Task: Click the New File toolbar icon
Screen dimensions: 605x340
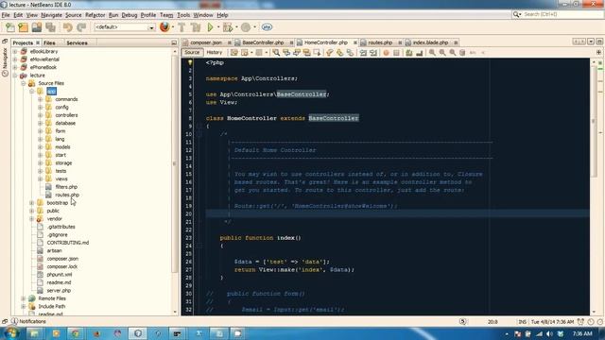Action: [10, 27]
